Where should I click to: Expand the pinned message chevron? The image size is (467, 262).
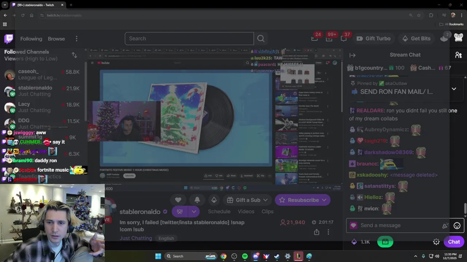pyautogui.click(x=454, y=89)
